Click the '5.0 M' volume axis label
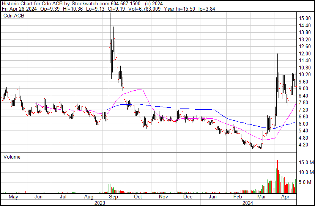The height and width of the screenshot is (206, 315). point(305,182)
